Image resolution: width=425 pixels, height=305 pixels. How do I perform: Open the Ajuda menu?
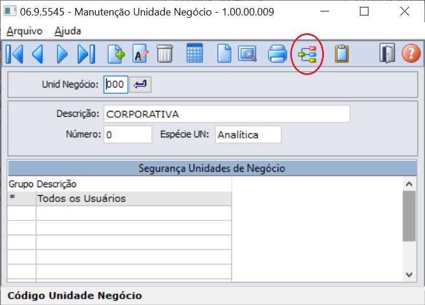click(68, 31)
